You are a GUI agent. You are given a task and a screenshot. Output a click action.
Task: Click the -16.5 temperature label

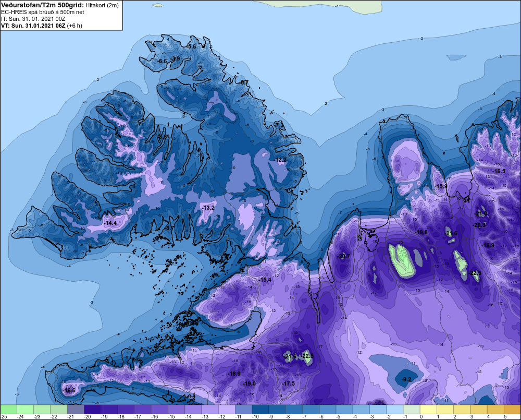(499, 171)
